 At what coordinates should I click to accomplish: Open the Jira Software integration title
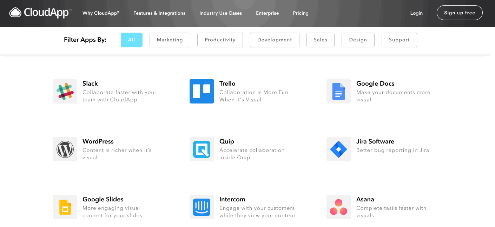click(x=375, y=141)
